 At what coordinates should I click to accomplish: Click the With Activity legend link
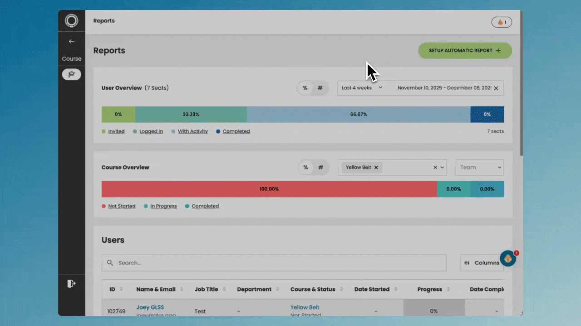[193, 131]
